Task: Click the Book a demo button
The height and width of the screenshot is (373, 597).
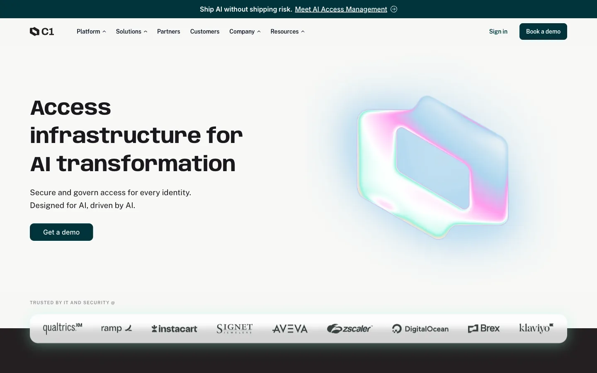Action: tap(543, 31)
